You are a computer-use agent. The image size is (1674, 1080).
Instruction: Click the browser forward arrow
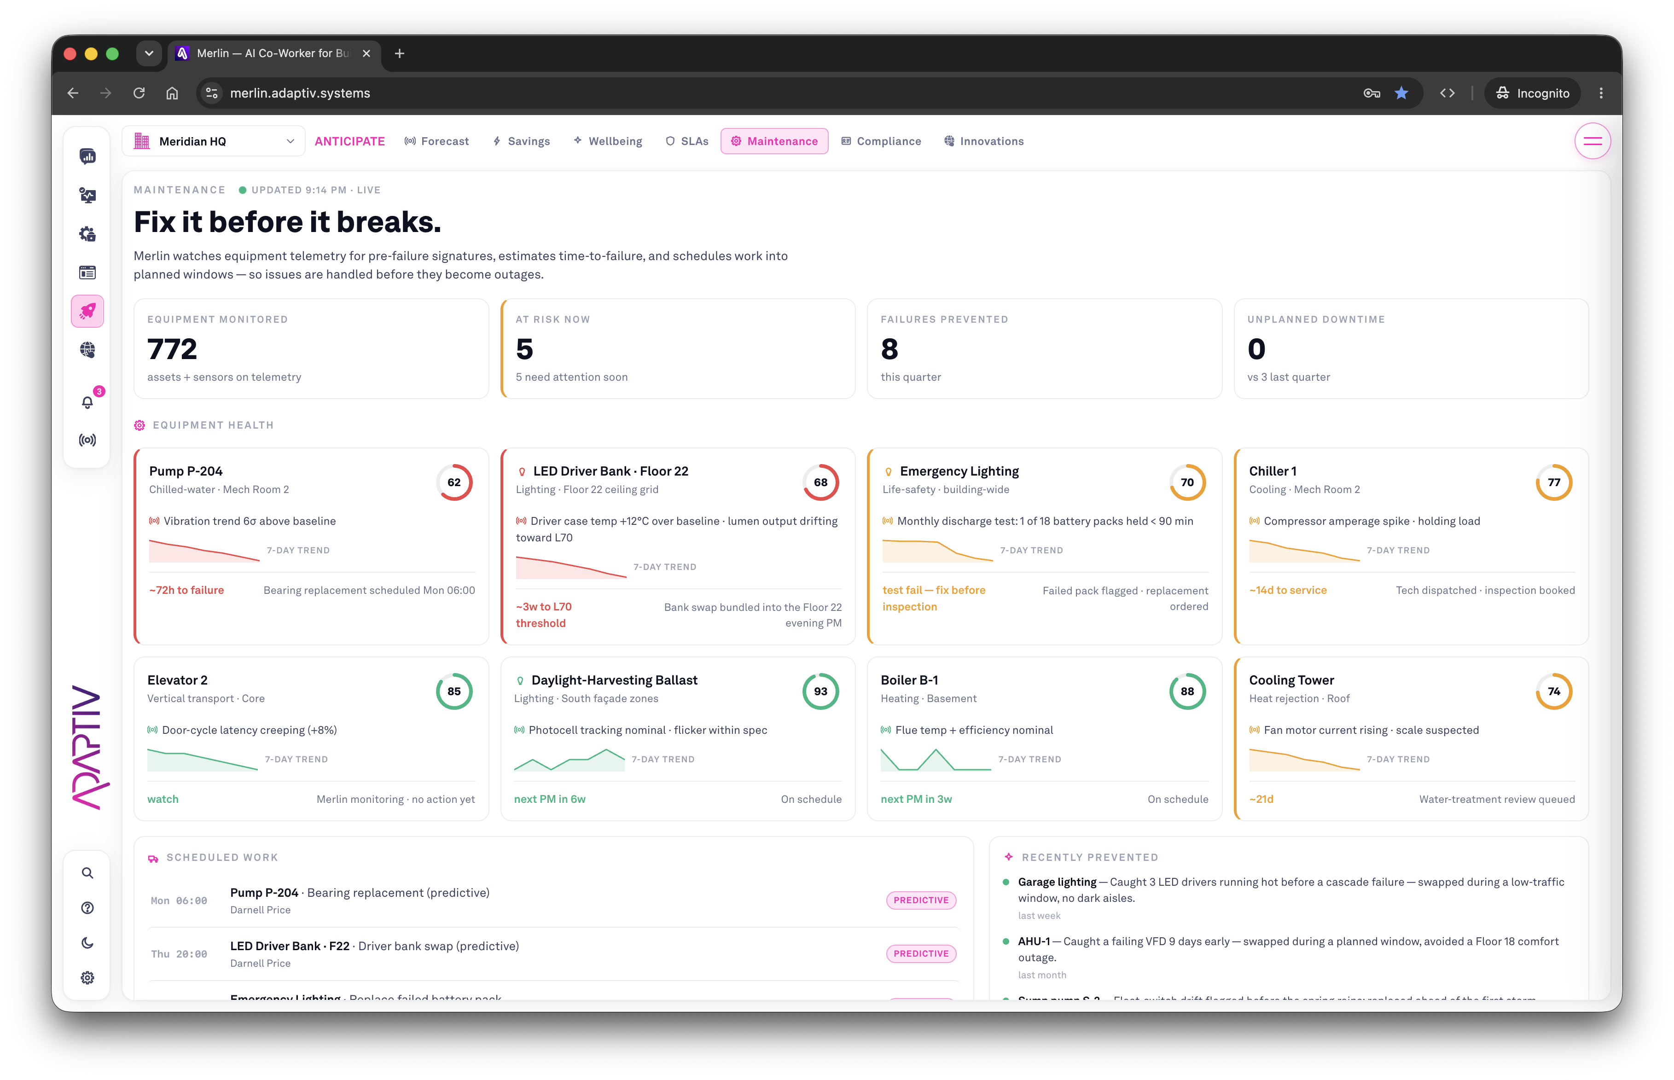point(106,93)
